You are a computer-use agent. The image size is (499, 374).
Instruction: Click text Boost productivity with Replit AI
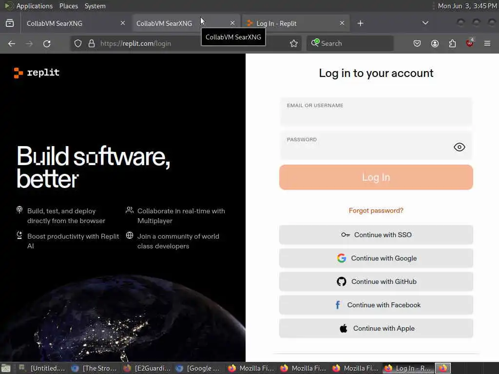click(73, 241)
